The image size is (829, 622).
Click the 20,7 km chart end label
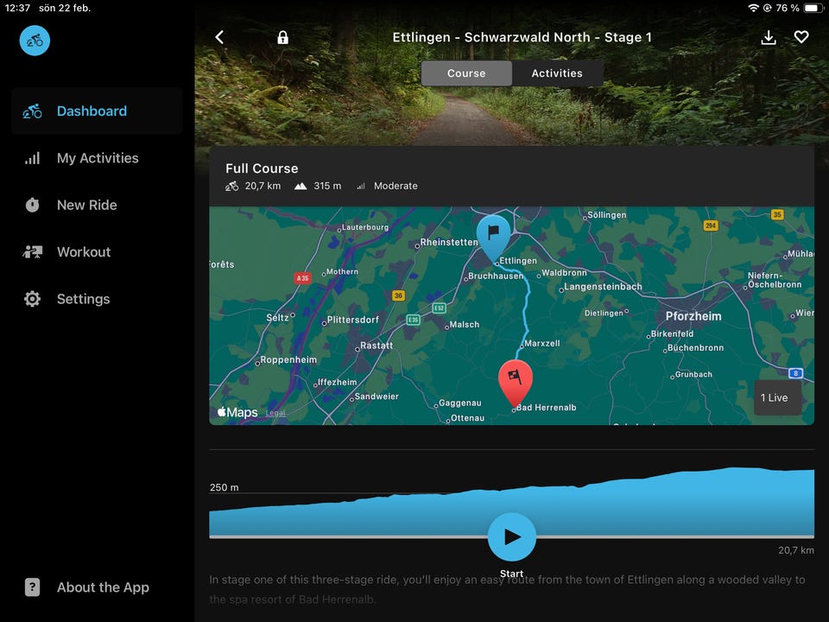(x=795, y=550)
